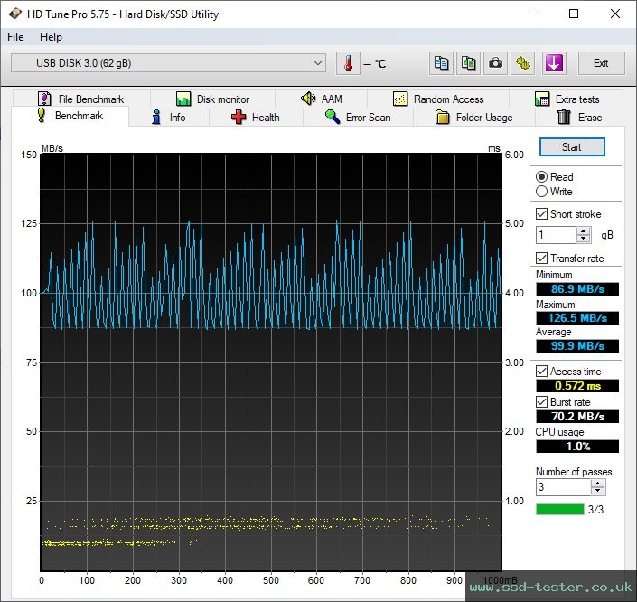Toggle the Access time checkbox

[541, 371]
